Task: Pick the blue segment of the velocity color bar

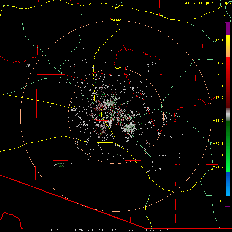Action: coord(228,184)
